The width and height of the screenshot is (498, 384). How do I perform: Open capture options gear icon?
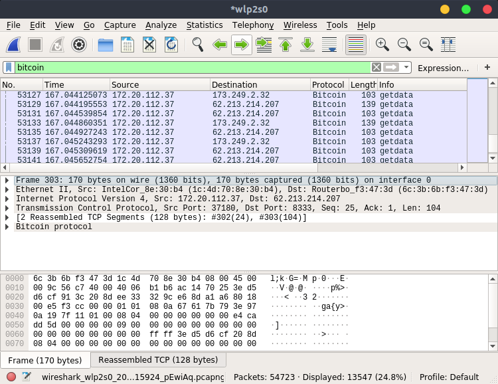tap(79, 45)
